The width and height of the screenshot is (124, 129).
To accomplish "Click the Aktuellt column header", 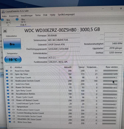I will tap(68, 67).
